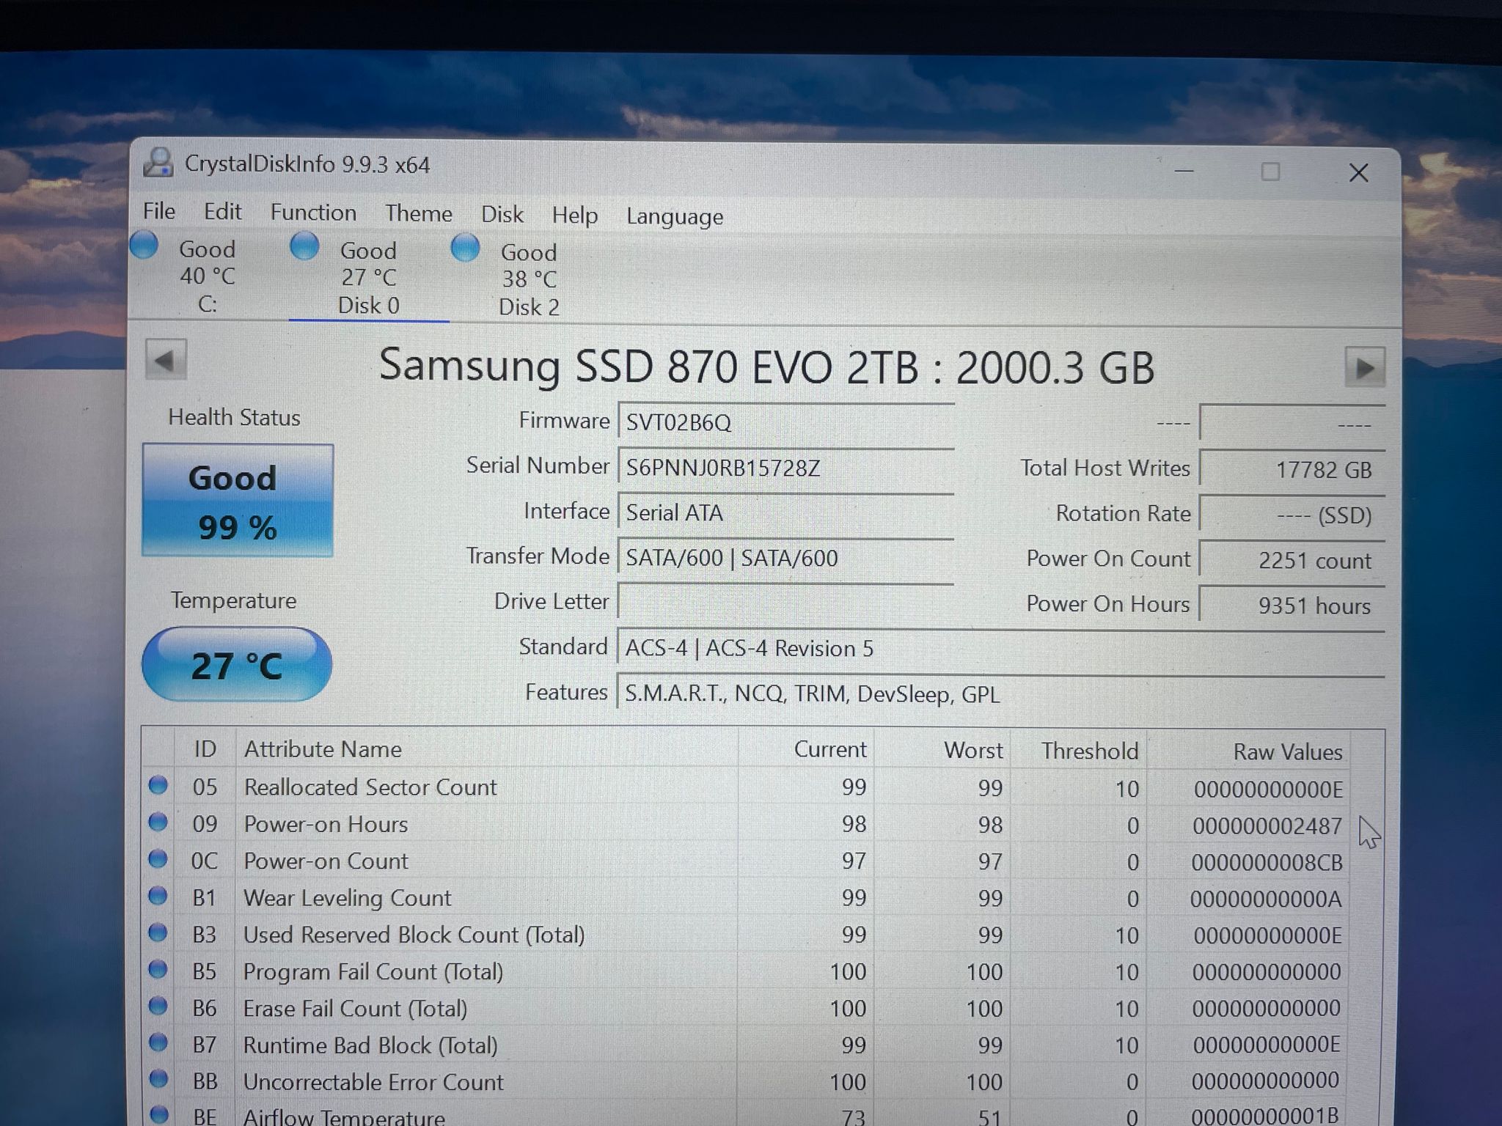The width and height of the screenshot is (1502, 1126).
Task: Click the status dot of Power-on Hours row
Action: point(158,823)
